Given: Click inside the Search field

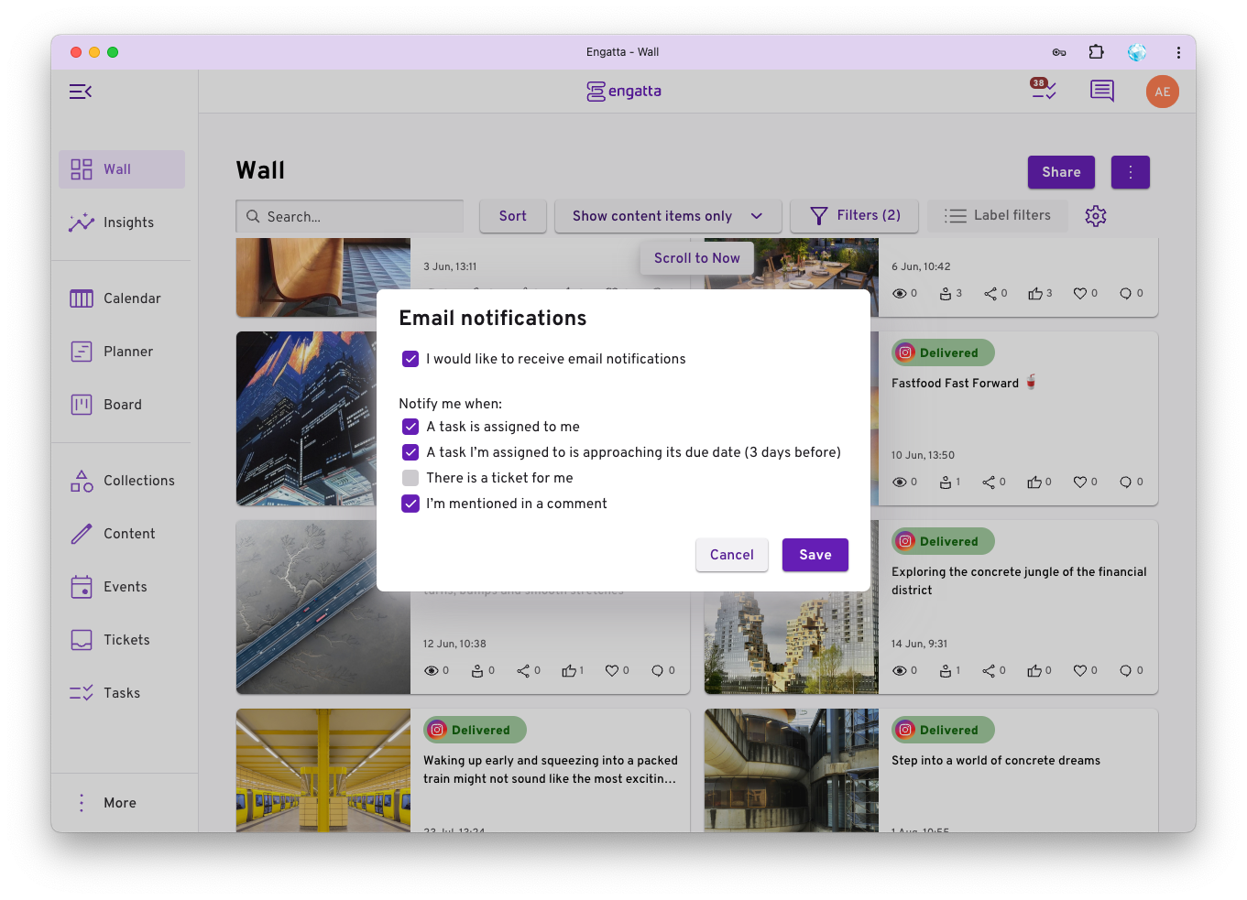Looking at the screenshot, I should click(349, 216).
